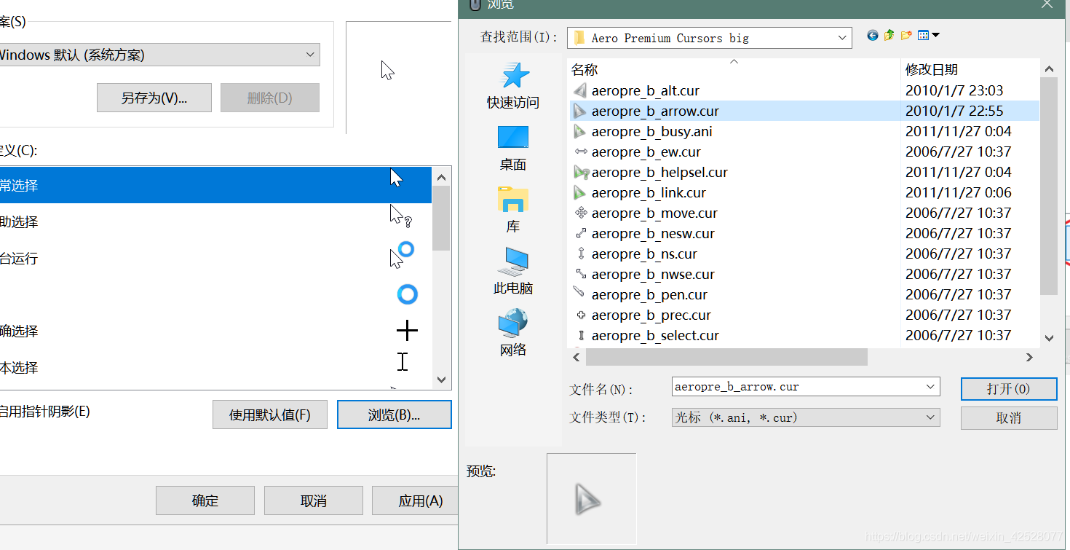Screen dimensions: 1070x550
Task: Select Network (网络) in places bar
Action: tap(513, 333)
